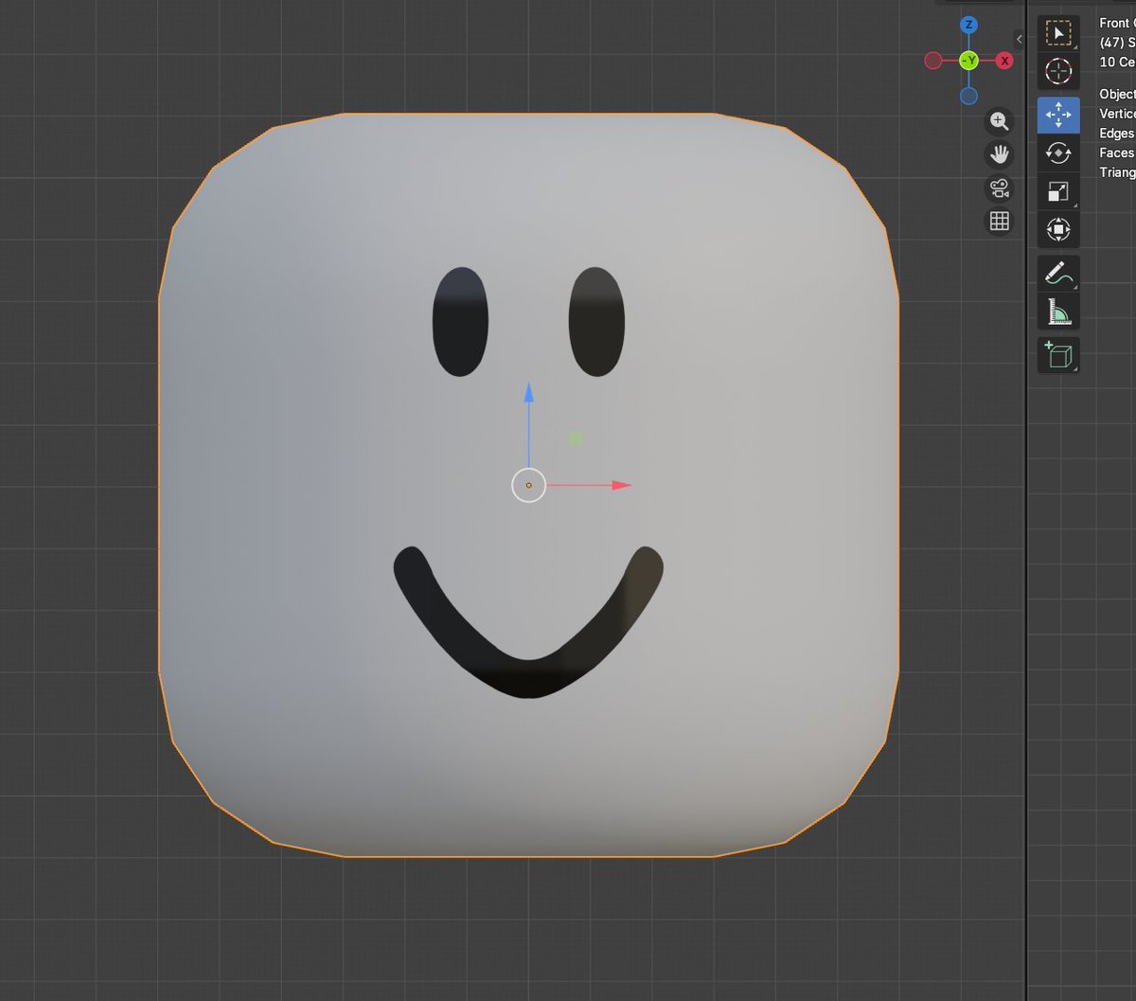
Task: Click the green square plane handle
Action: point(576,438)
